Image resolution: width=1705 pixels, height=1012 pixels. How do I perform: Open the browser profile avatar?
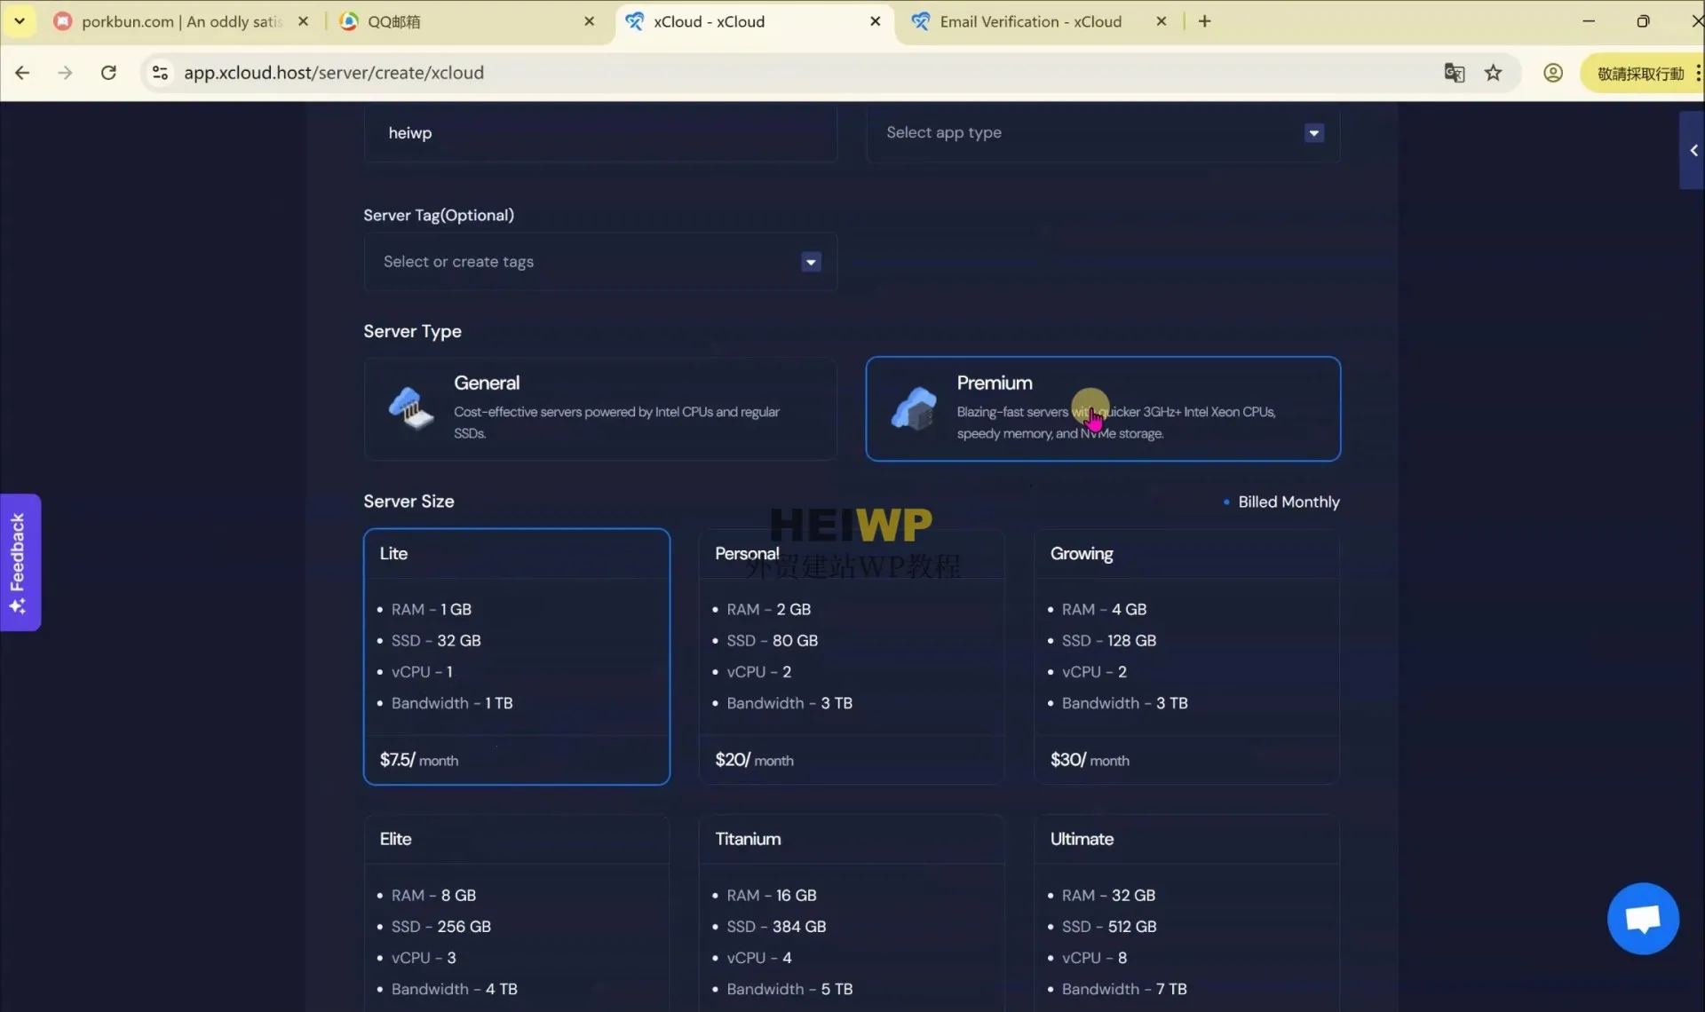coord(1552,72)
